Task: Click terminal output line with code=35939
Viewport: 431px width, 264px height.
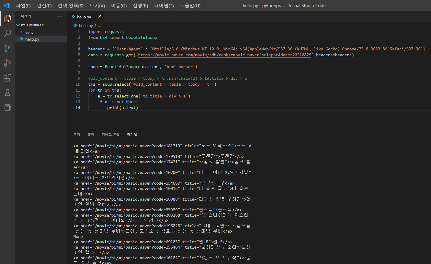Action: 157,210
